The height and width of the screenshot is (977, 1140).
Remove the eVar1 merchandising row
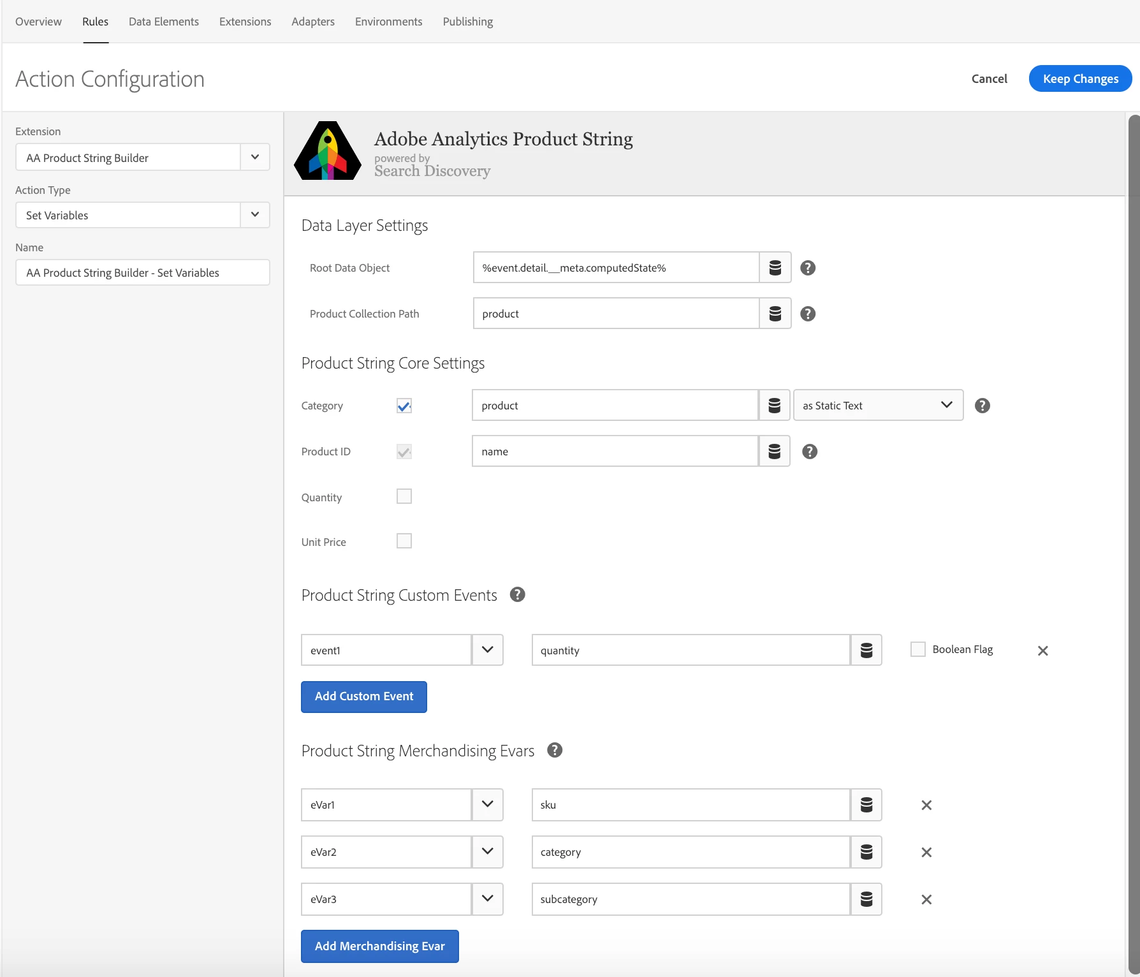tap(927, 805)
